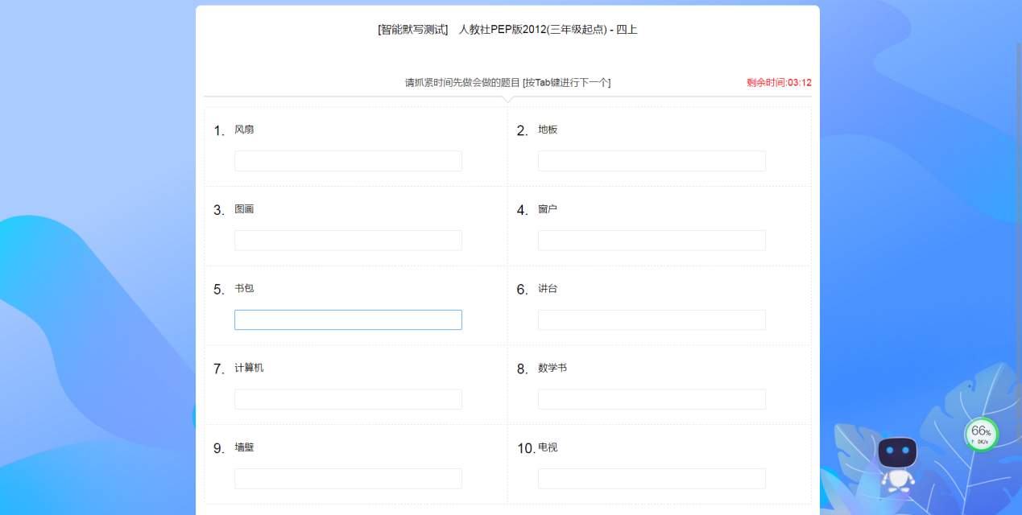This screenshot has width=1022, height=515.
Task: Click the 电视 answer text box
Action: (x=652, y=479)
